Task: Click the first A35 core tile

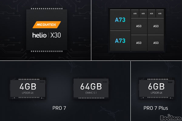Action: 135,14
